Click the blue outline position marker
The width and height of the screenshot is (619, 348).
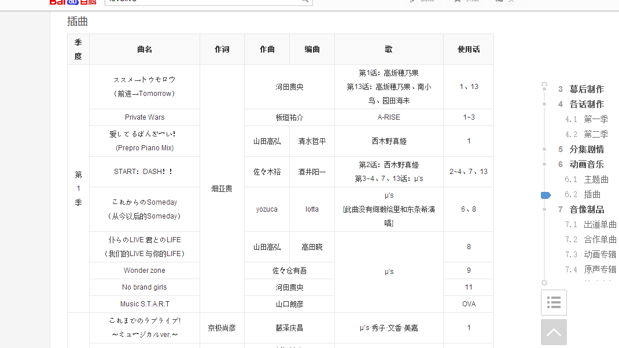(x=545, y=195)
